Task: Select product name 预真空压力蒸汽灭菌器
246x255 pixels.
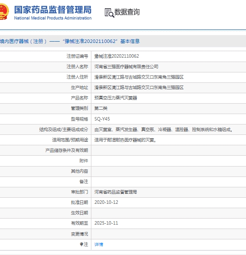Action: pos(116,98)
